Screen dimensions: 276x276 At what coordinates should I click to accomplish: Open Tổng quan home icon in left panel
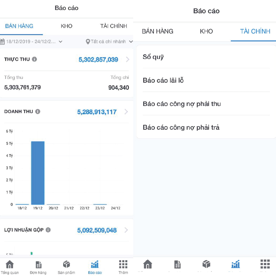(10, 265)
